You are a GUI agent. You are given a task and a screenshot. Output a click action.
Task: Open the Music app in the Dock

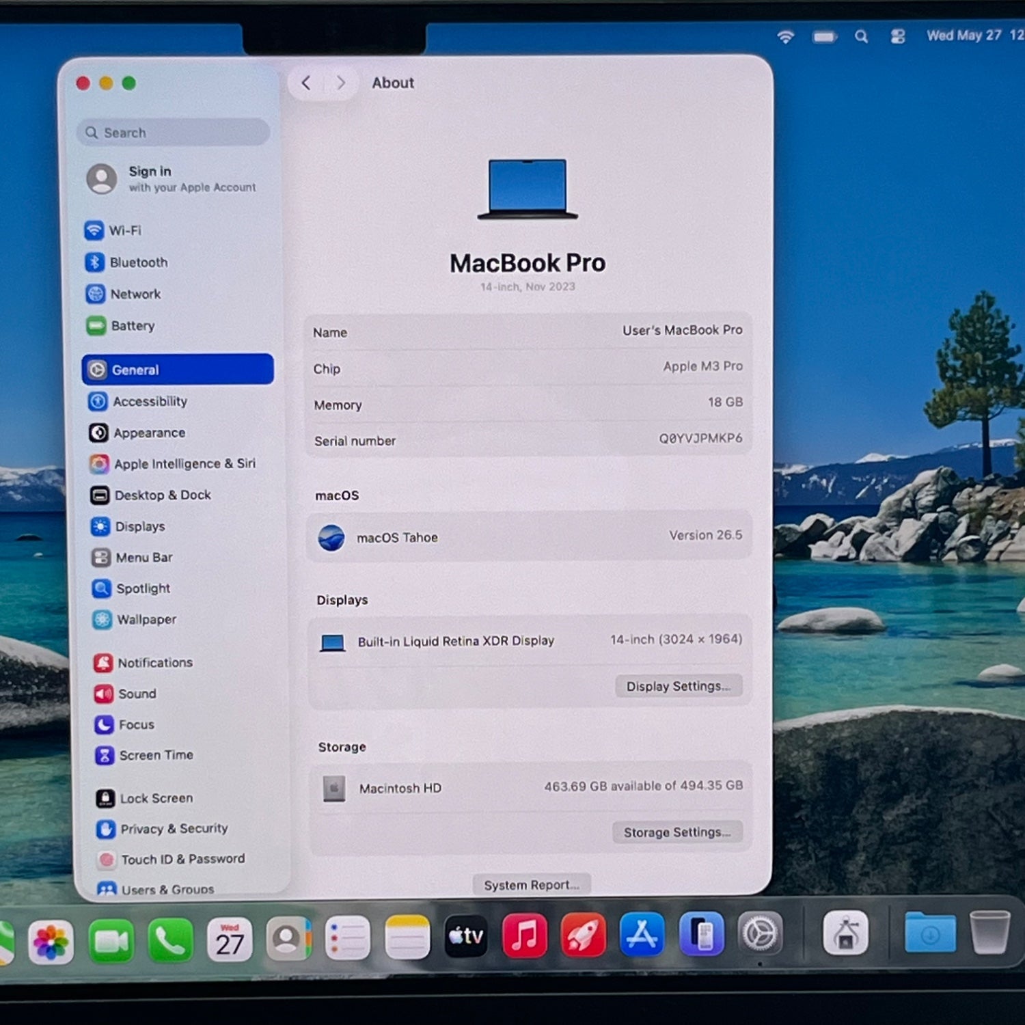(x=525, y=935)
